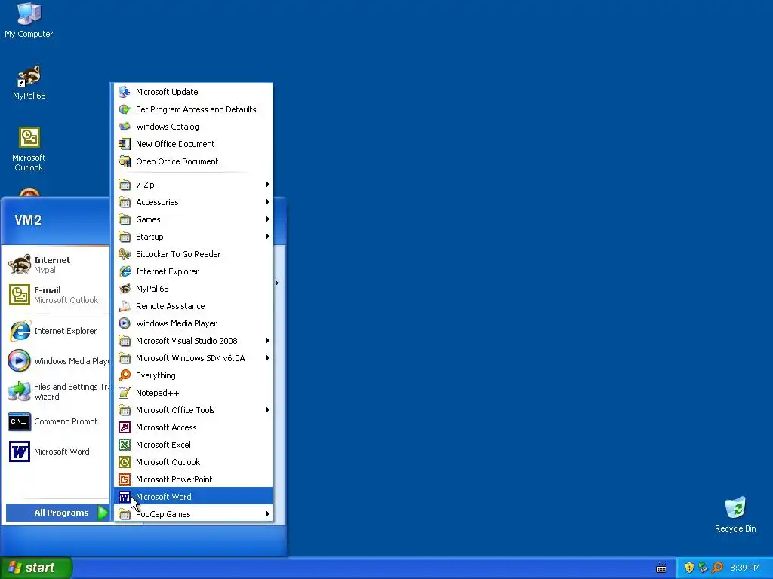Open Command Prompt from the start menu
Screen dimensions: 773x579
[57, 421]
